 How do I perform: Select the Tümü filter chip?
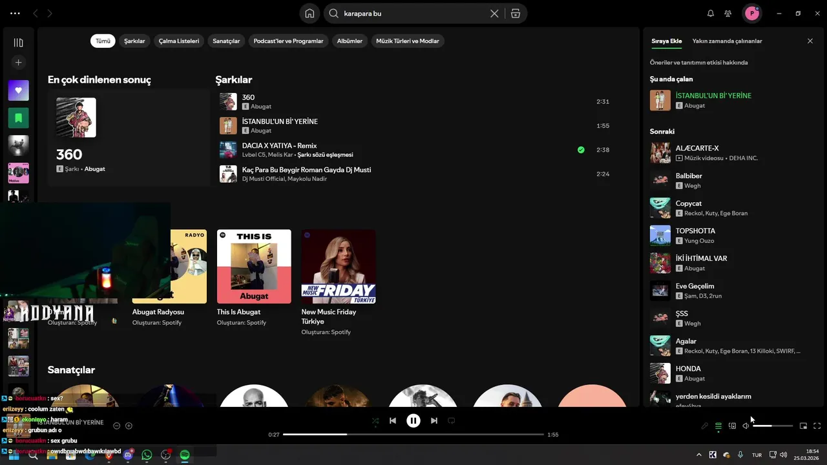(103, 41)
